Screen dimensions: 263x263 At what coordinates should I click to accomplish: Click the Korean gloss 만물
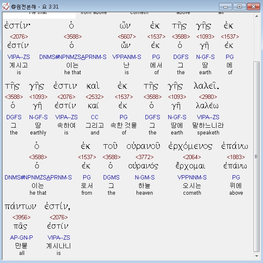click(21, 246)
